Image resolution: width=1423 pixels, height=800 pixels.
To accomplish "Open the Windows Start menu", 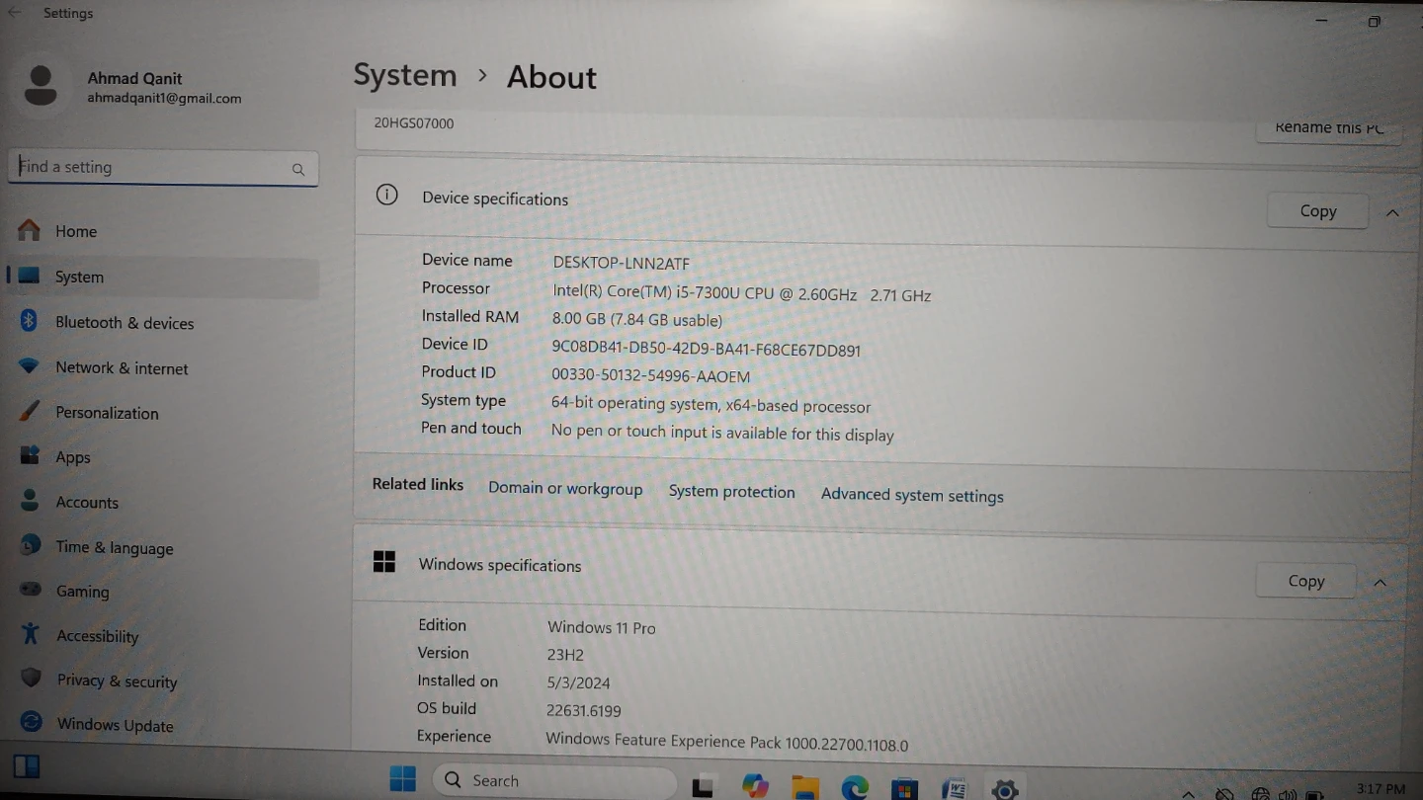I will point(403,779).
